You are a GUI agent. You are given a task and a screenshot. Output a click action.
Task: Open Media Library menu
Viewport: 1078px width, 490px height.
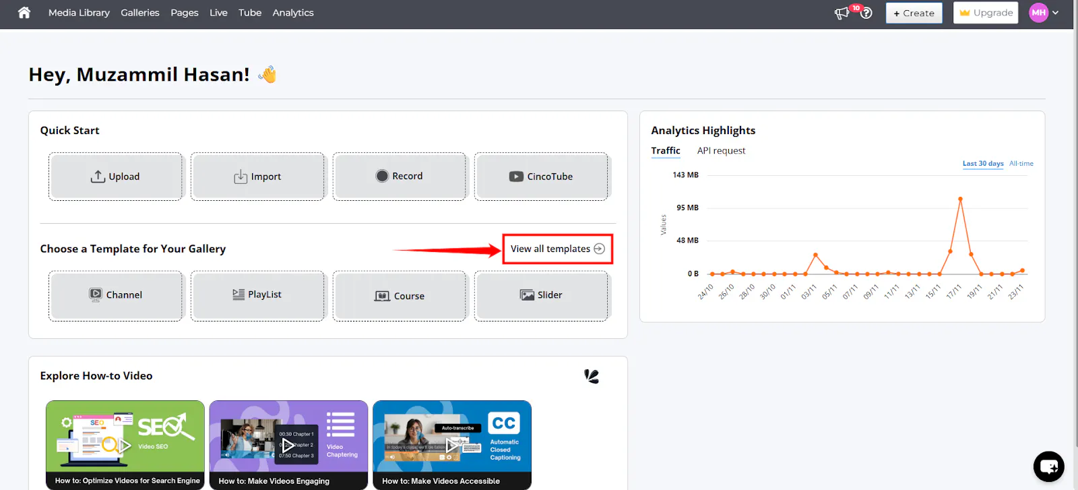(x=79, y=13)
